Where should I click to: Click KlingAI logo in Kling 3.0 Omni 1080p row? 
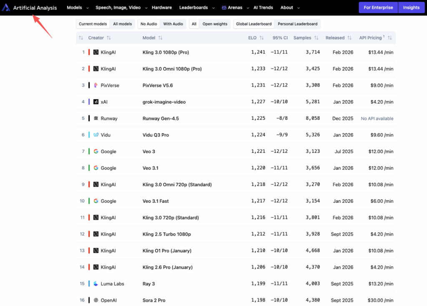pyautogui.click(x=96, y=69)
